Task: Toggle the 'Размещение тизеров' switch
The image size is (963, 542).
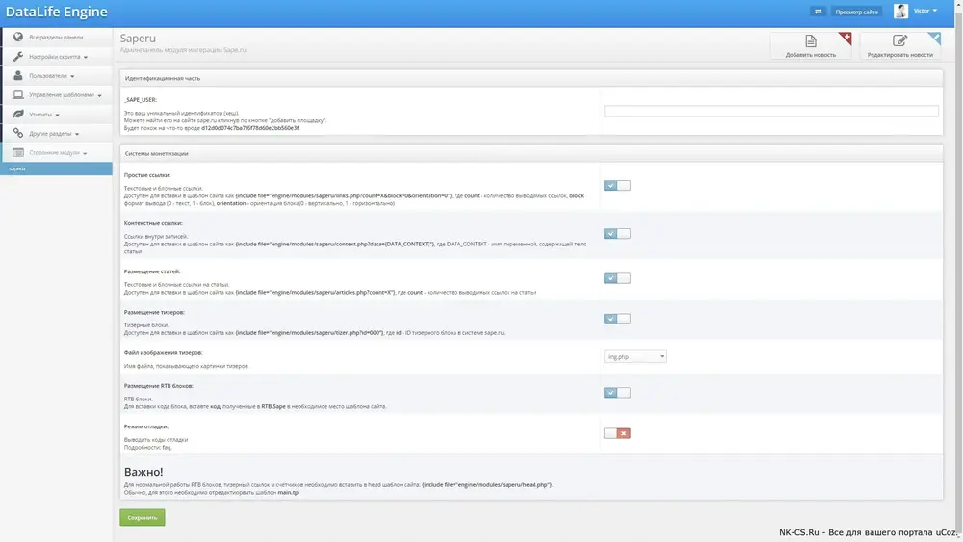Action: (616, 320)
